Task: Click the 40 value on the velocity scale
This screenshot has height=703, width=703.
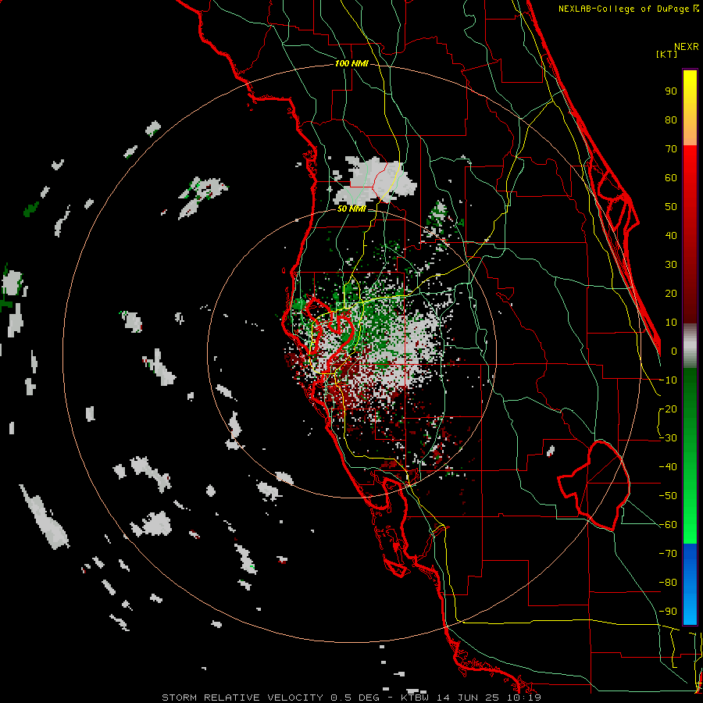Action: [x=671, y=236]
